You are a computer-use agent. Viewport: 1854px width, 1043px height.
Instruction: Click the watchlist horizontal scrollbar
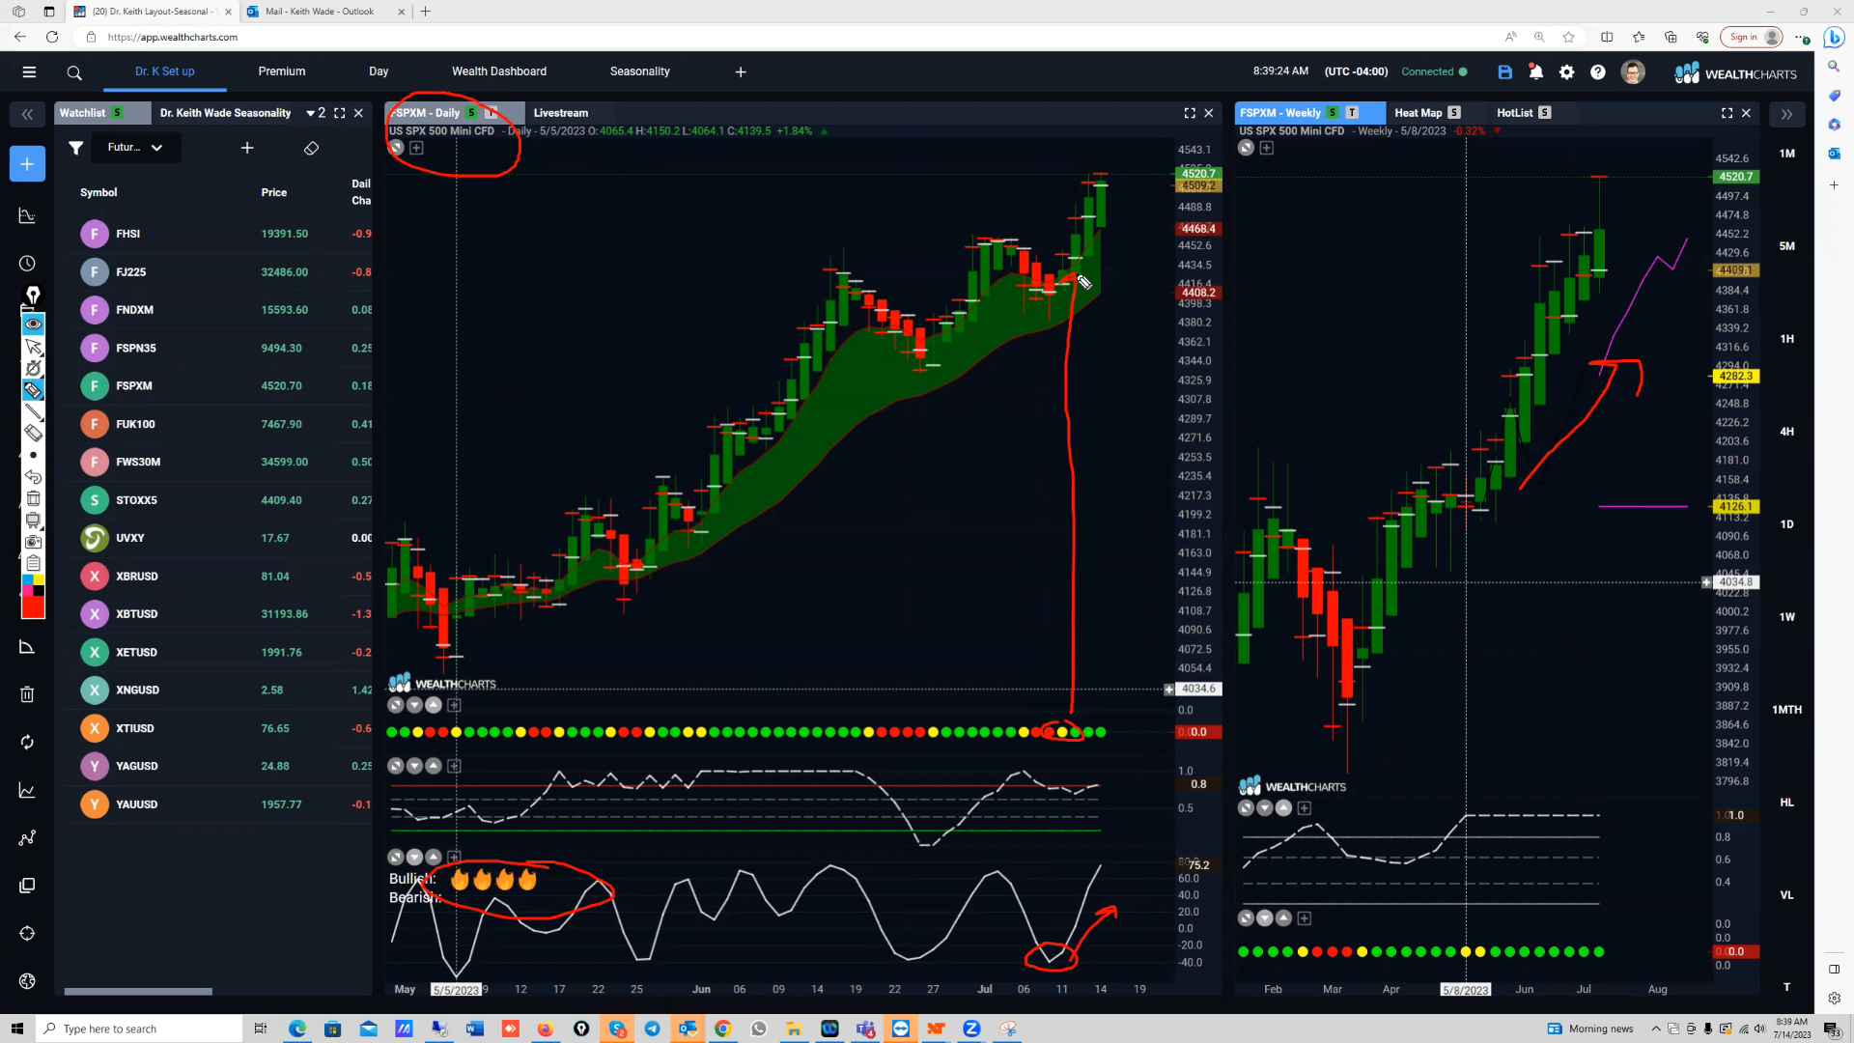point(138,992)
